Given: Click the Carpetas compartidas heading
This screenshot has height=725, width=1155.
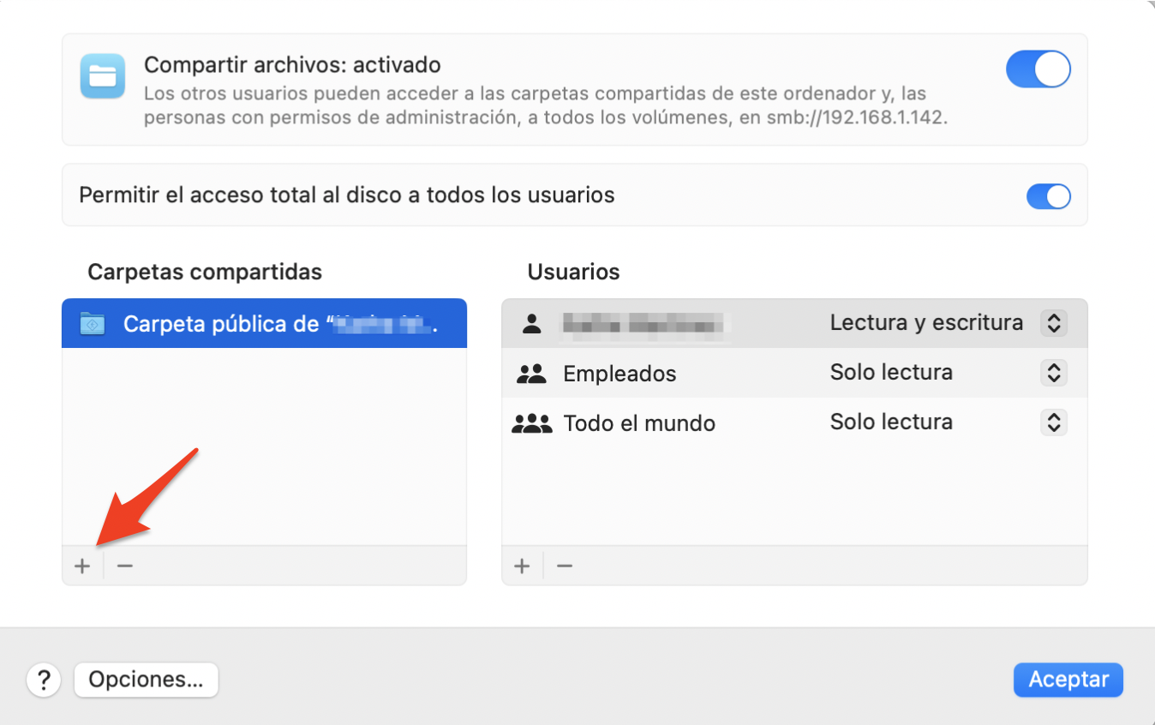Looking at the screenshot, I should [205, 273].
